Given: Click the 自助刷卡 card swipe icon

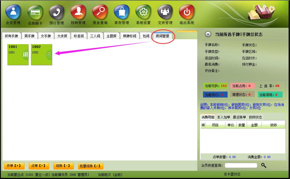Looking at the screenshot, I should click(x=35, y=12).
